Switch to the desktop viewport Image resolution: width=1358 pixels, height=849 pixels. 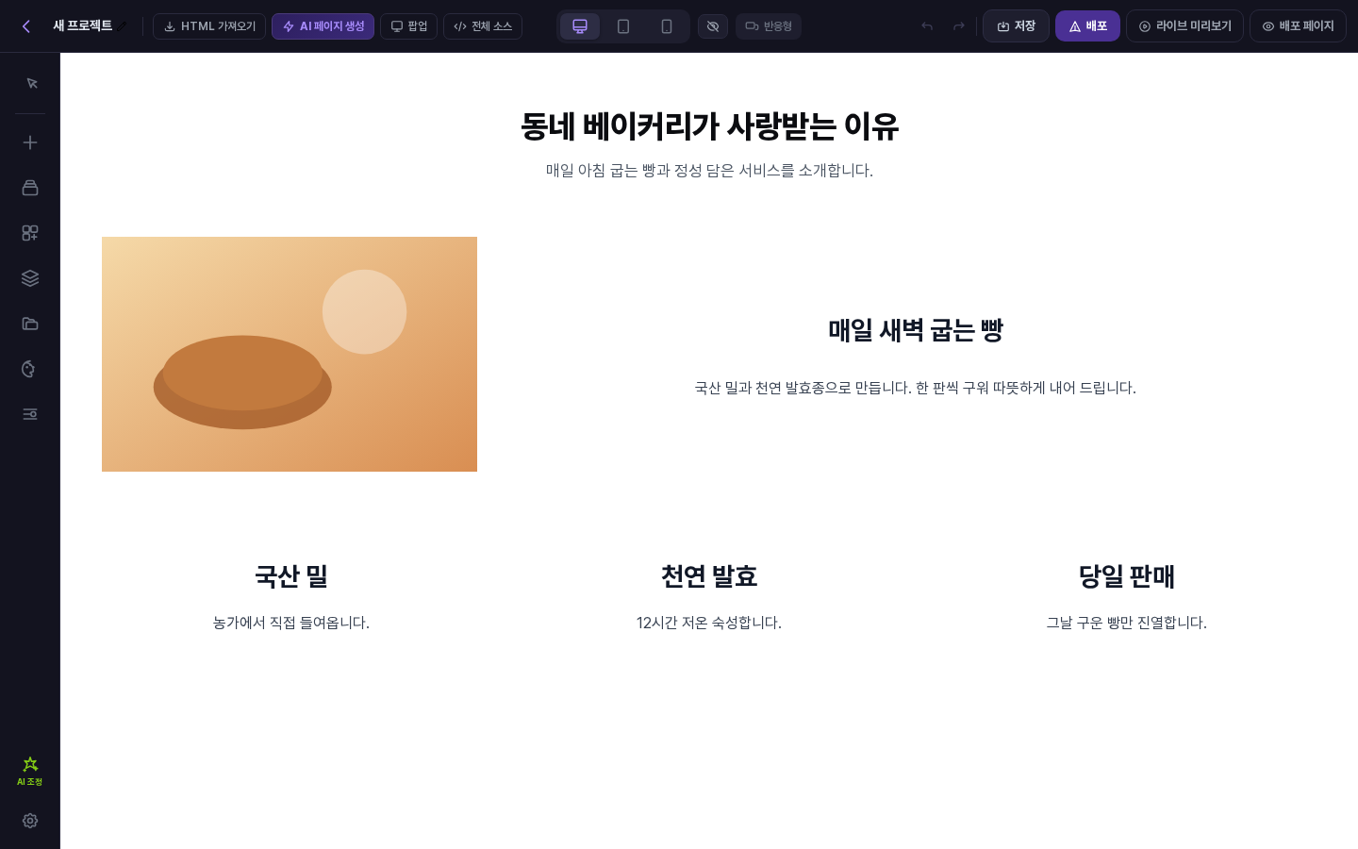click(x=580, y=26)
